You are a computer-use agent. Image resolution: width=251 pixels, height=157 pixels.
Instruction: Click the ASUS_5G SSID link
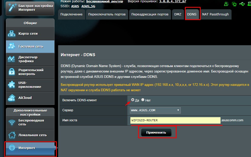click(x=88, y=6)
